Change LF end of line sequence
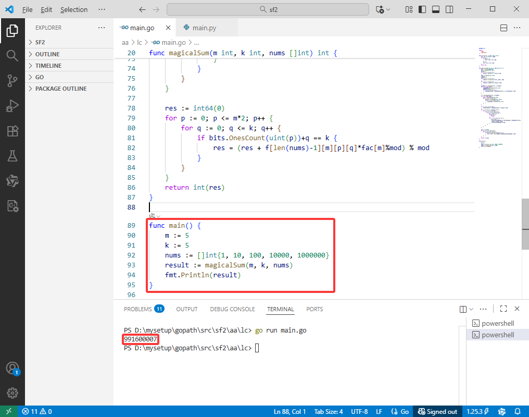The width and height of the screenshot is (529, 417). tap(379, 411)
